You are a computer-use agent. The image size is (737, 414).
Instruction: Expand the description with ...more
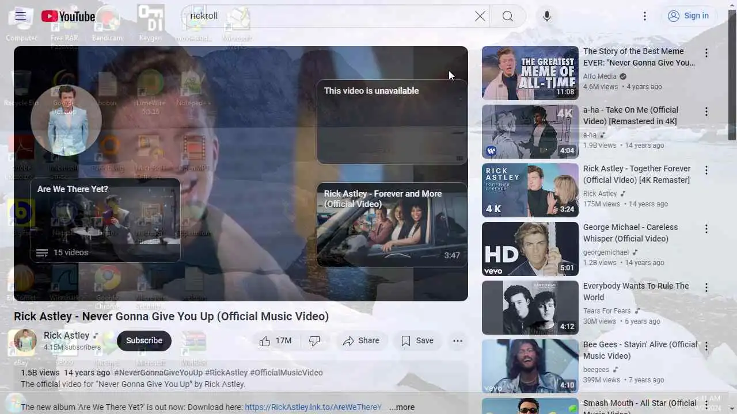402,407
